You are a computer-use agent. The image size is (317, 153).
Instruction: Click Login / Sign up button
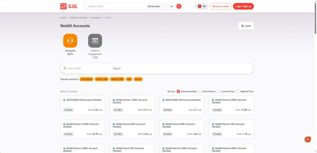click(x=243, y=6)
